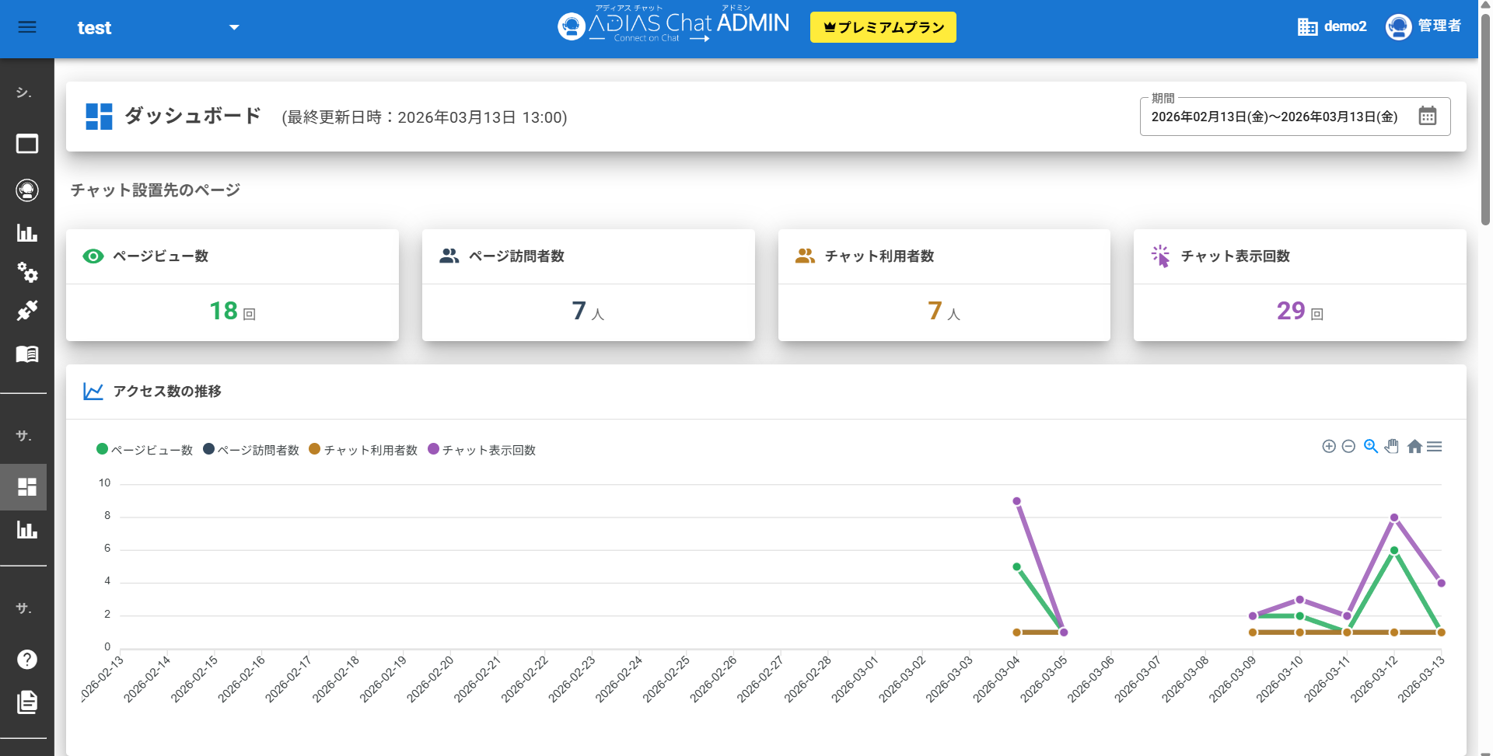Click the last-updated timestamp text

click(425, 117)
